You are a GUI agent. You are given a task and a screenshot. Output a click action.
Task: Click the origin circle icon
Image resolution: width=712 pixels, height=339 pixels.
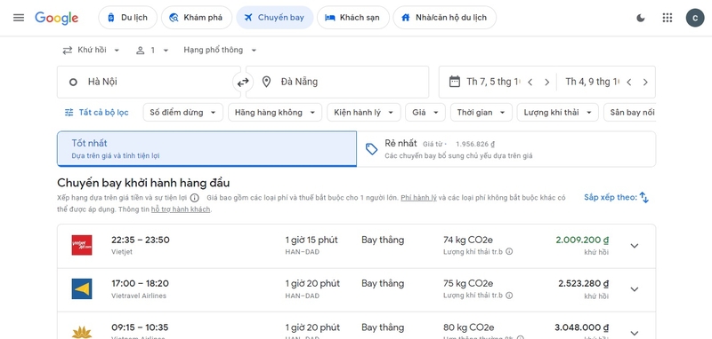73,82
